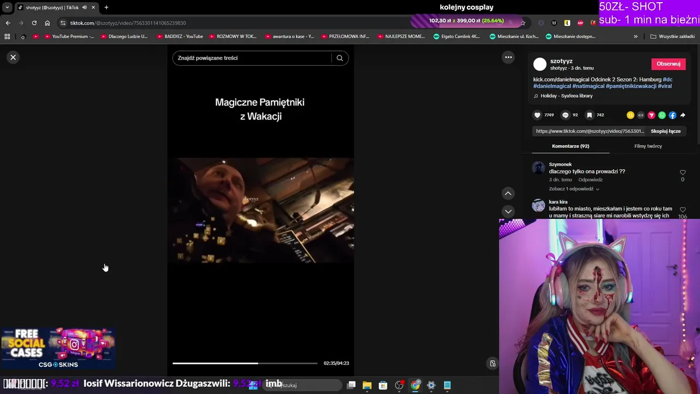Open a new browser tab
Viewport: 700px width, 394px height.
(106, 7)
